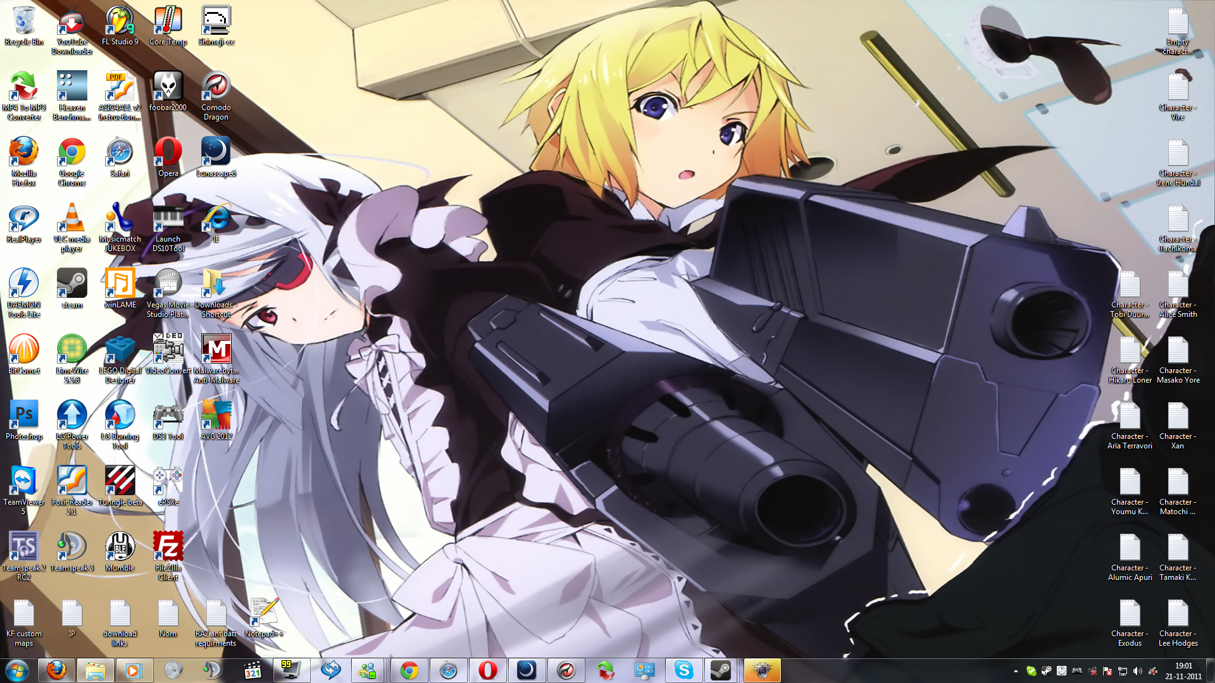Open the Windows Start menu
Image resolution: width=1215 pixels, height=683 pixels.
point(17,670)
